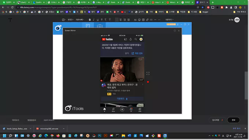Viewport: 249px width, 140px height.
Task: Open more options ellipsis in editor toolbar
Action: [159, 20]
